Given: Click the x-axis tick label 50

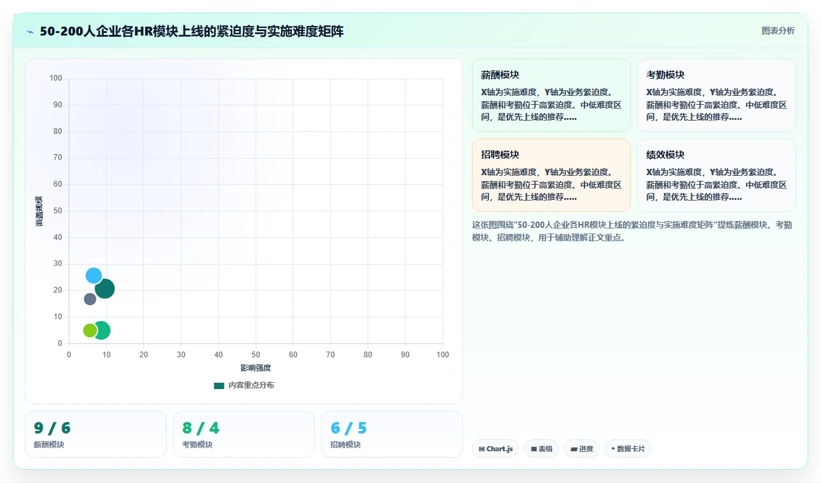Looking at the screenshot, I should point(256,355).
